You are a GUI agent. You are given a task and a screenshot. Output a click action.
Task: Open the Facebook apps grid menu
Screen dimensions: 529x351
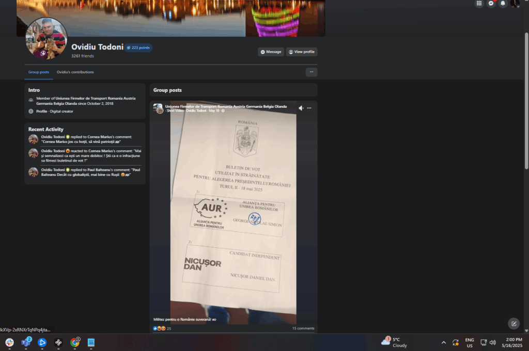[x=479, y=4]
